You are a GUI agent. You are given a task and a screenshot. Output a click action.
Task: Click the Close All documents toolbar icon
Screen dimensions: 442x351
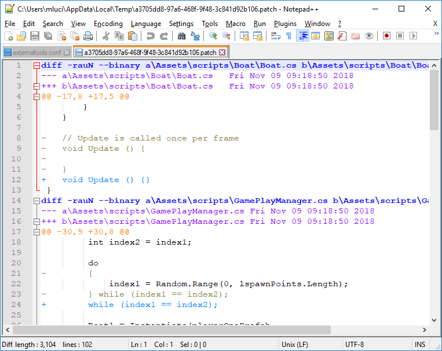(75, 36)
